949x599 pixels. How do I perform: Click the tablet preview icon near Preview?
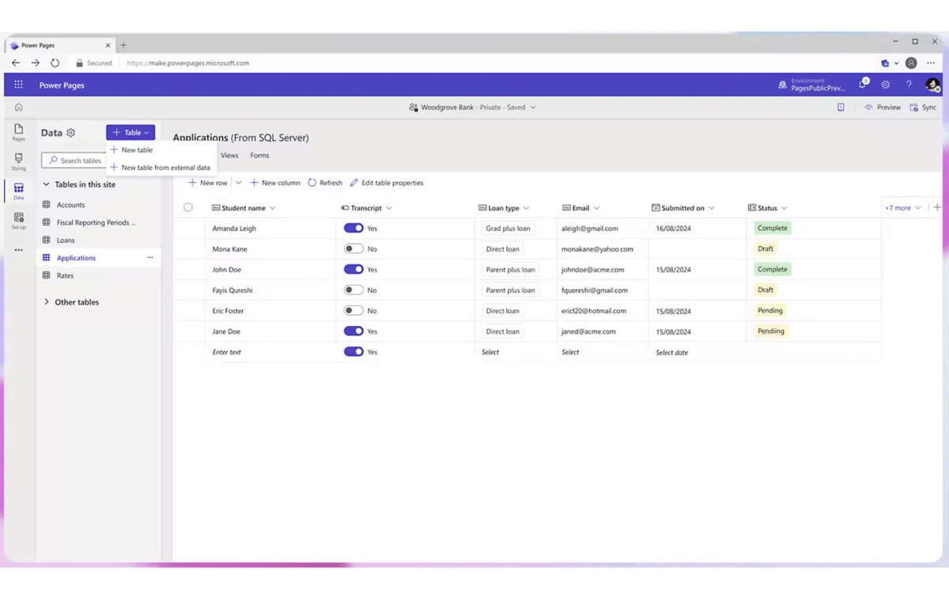click(841, 108)
